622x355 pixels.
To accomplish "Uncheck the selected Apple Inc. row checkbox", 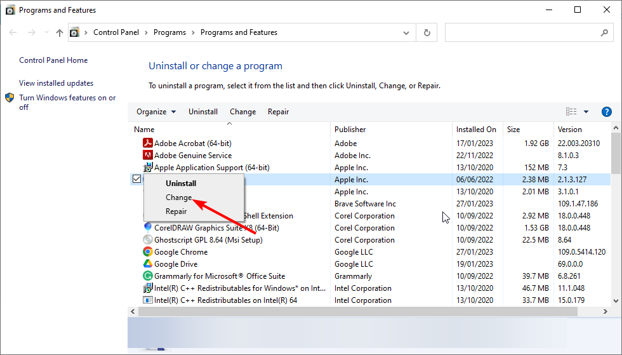I will (x=137, y=179).
